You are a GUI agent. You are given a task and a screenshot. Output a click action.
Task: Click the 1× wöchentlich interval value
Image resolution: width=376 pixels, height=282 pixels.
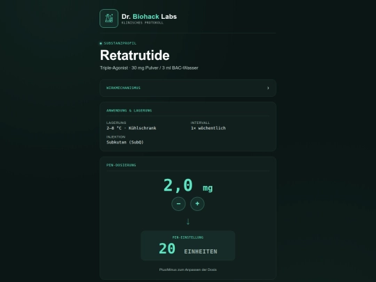[208, 128]
